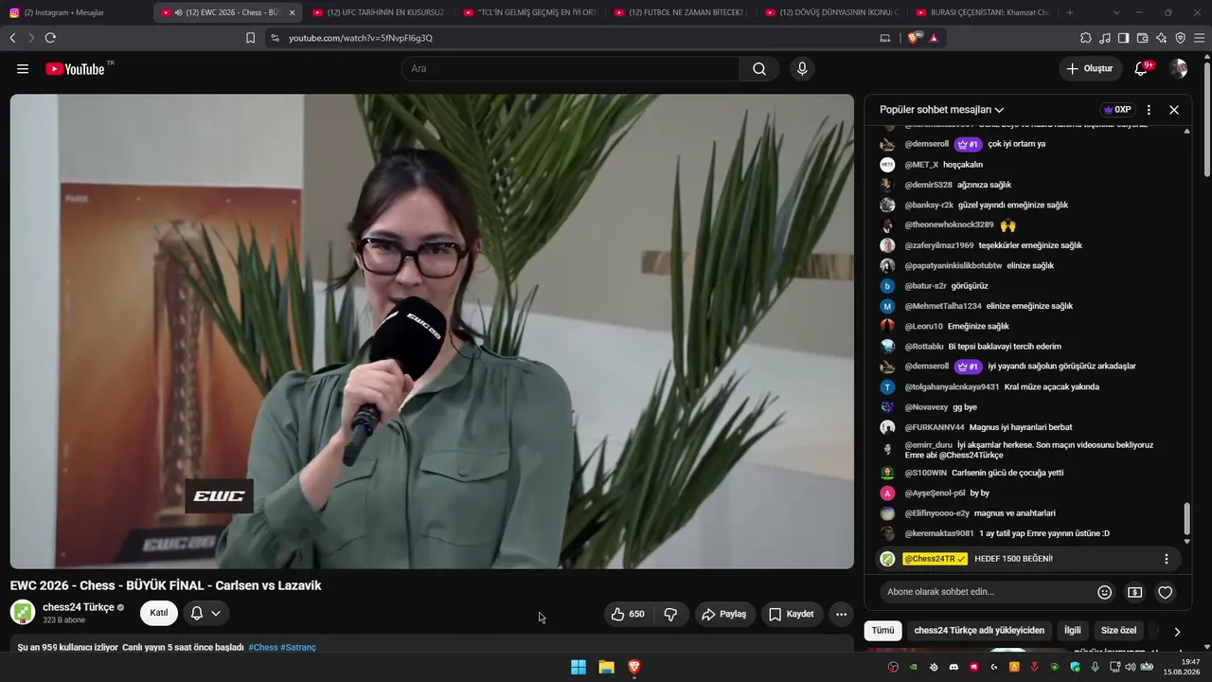Go back in browser history
The image size is (1212, 682).
tap(12, 38)
